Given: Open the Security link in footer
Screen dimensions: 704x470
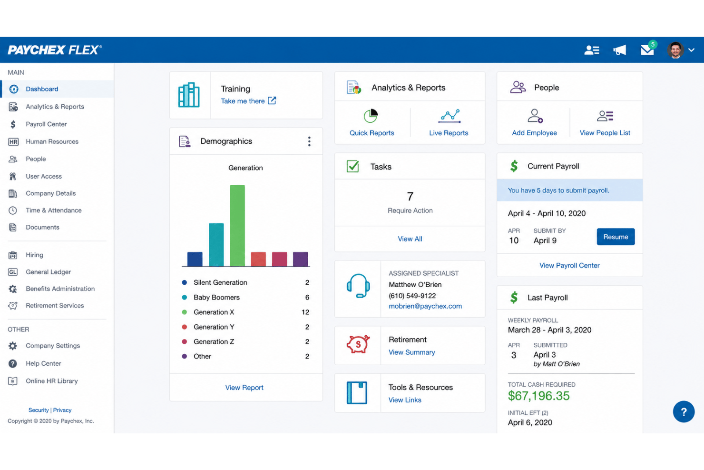Looking at the screenshot, I should click(x=39, y=410).
